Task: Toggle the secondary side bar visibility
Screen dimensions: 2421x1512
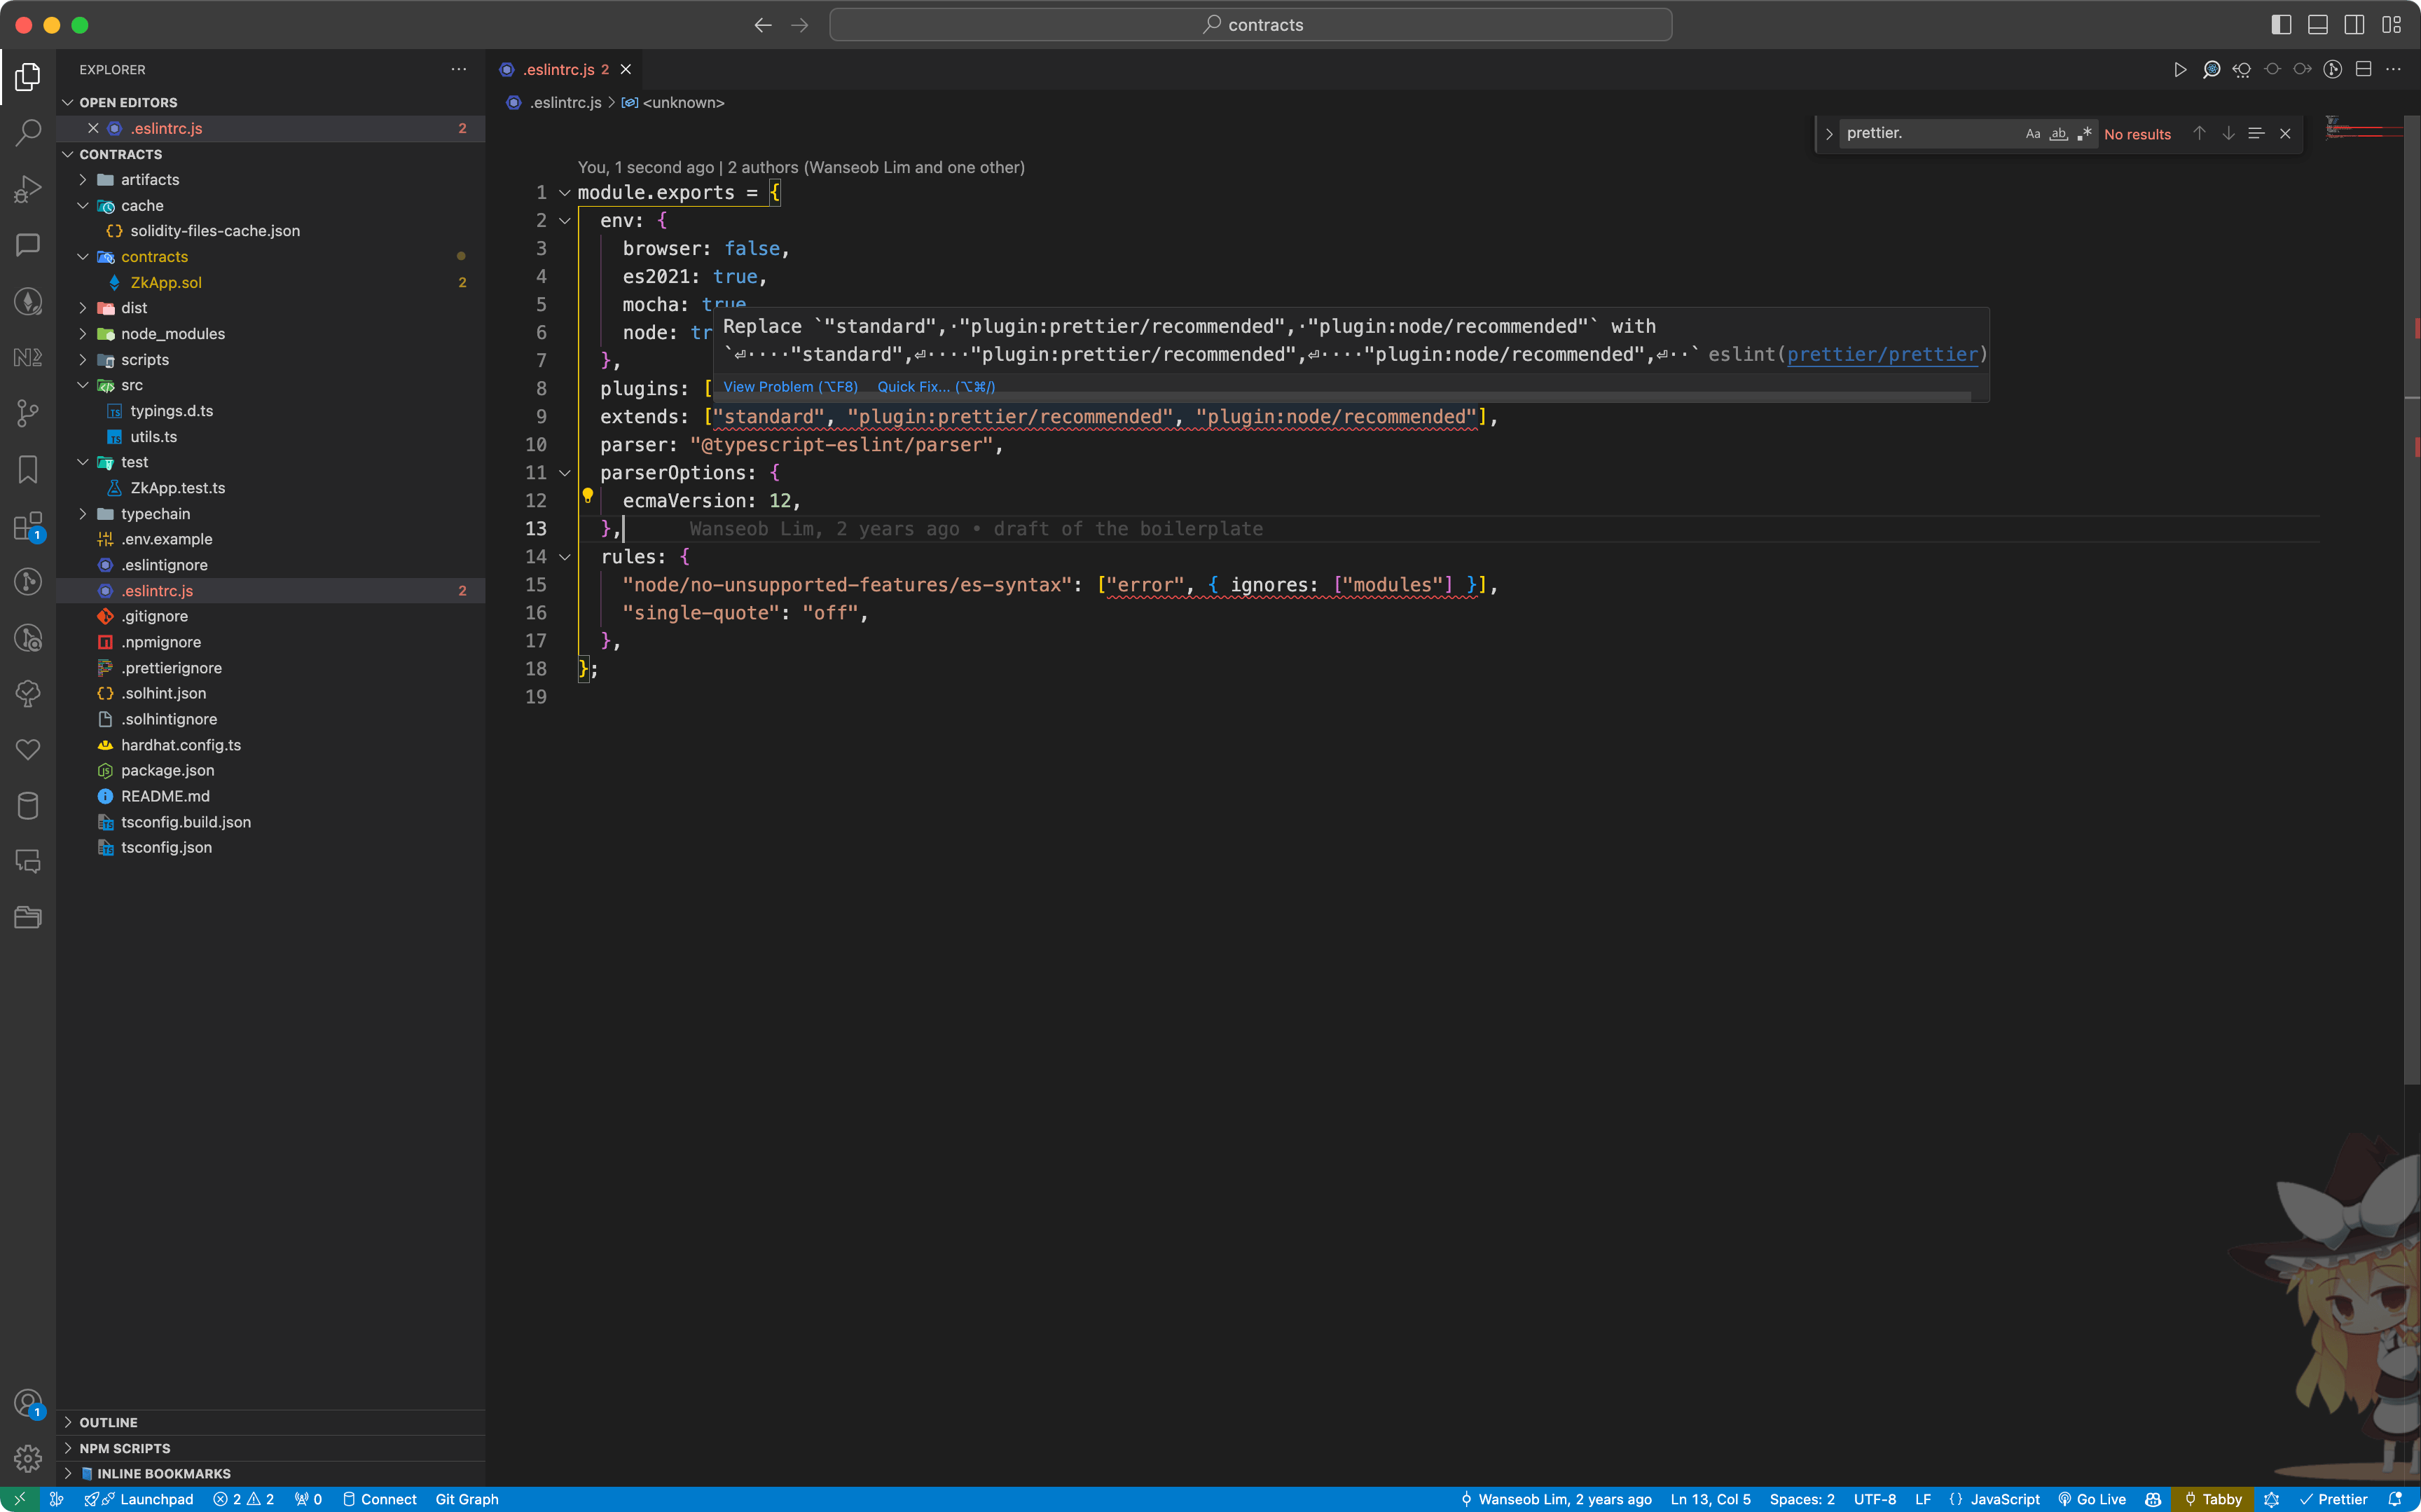Action: (x=2355, y=25)
